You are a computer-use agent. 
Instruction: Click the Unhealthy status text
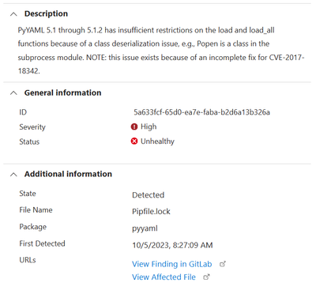(157, 141)
